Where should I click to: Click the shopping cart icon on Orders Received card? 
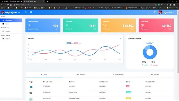[x=29, y=26]
